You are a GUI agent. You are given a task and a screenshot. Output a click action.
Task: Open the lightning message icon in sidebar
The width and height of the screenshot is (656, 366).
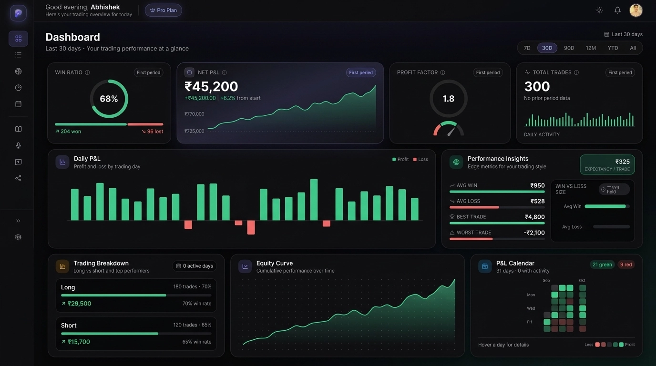pos(18,162)
